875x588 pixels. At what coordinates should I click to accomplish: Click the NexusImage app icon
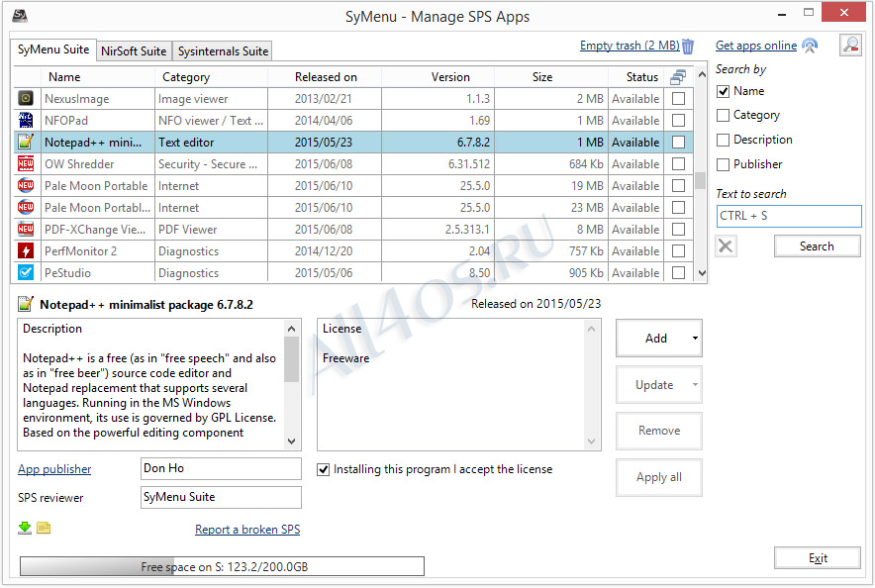click(26, 99)
